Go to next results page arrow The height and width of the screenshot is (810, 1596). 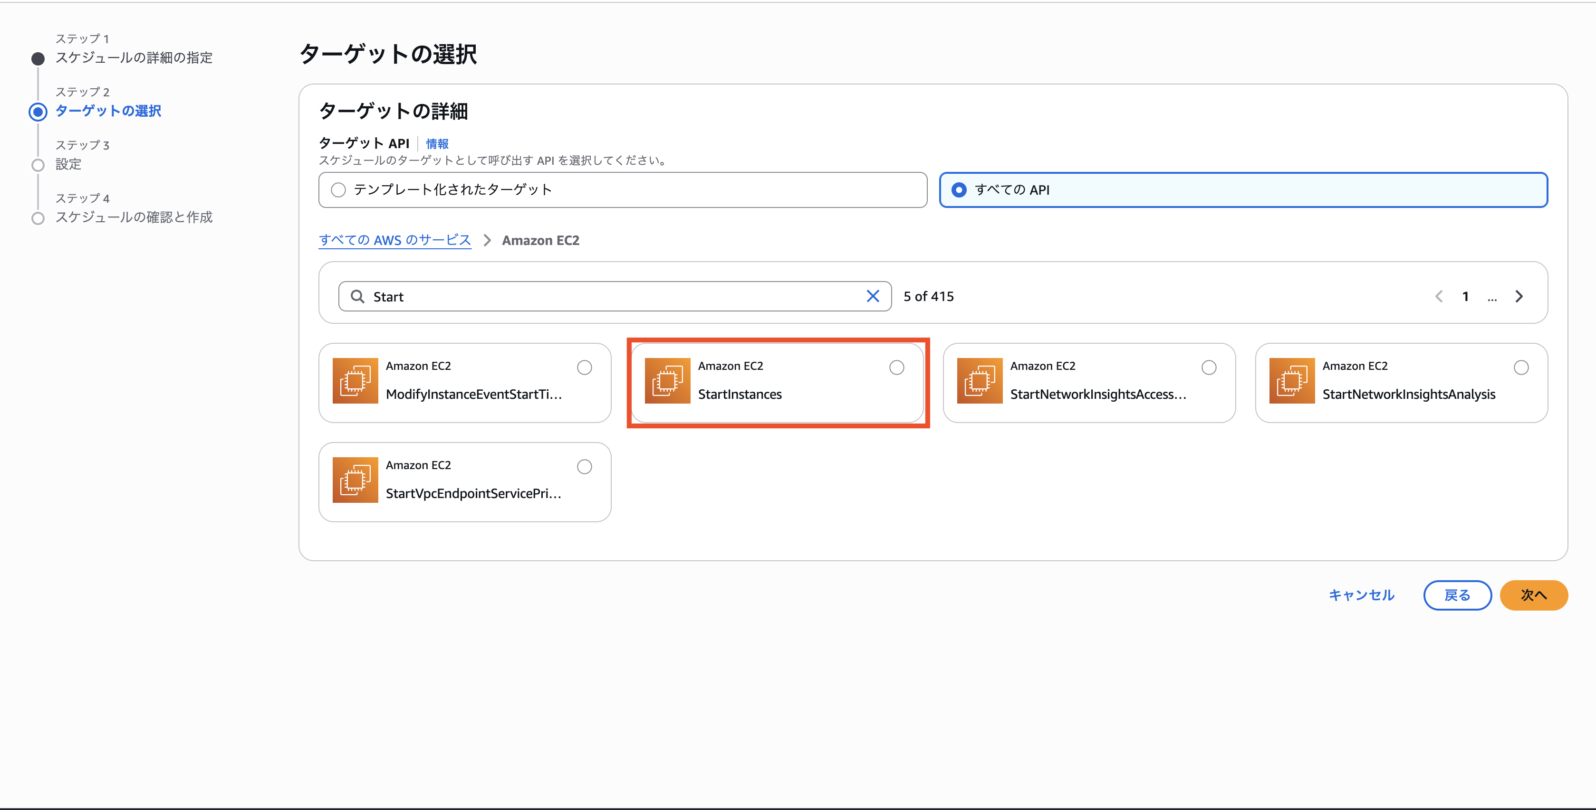(1519, 296)
